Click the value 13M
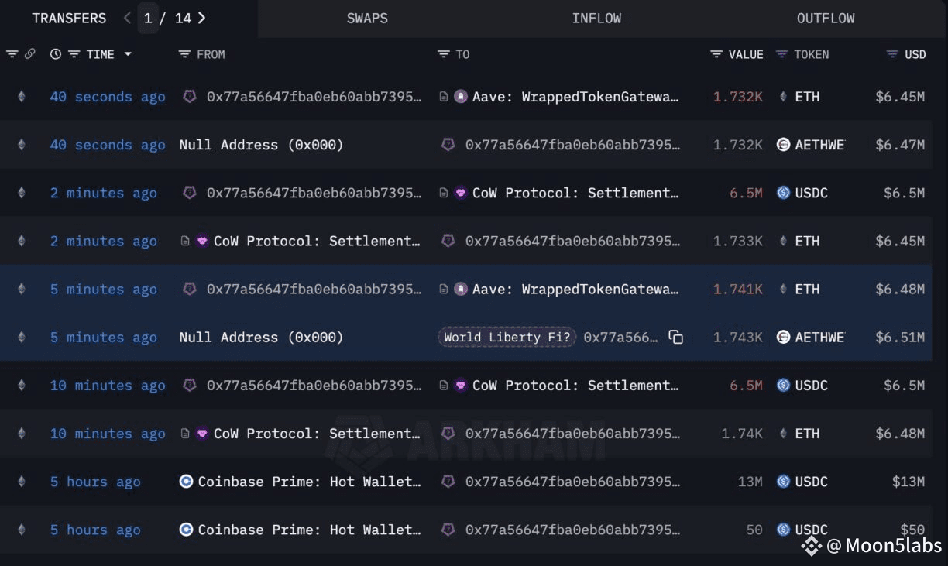This screenshot has height=566, width=948. 750,482
